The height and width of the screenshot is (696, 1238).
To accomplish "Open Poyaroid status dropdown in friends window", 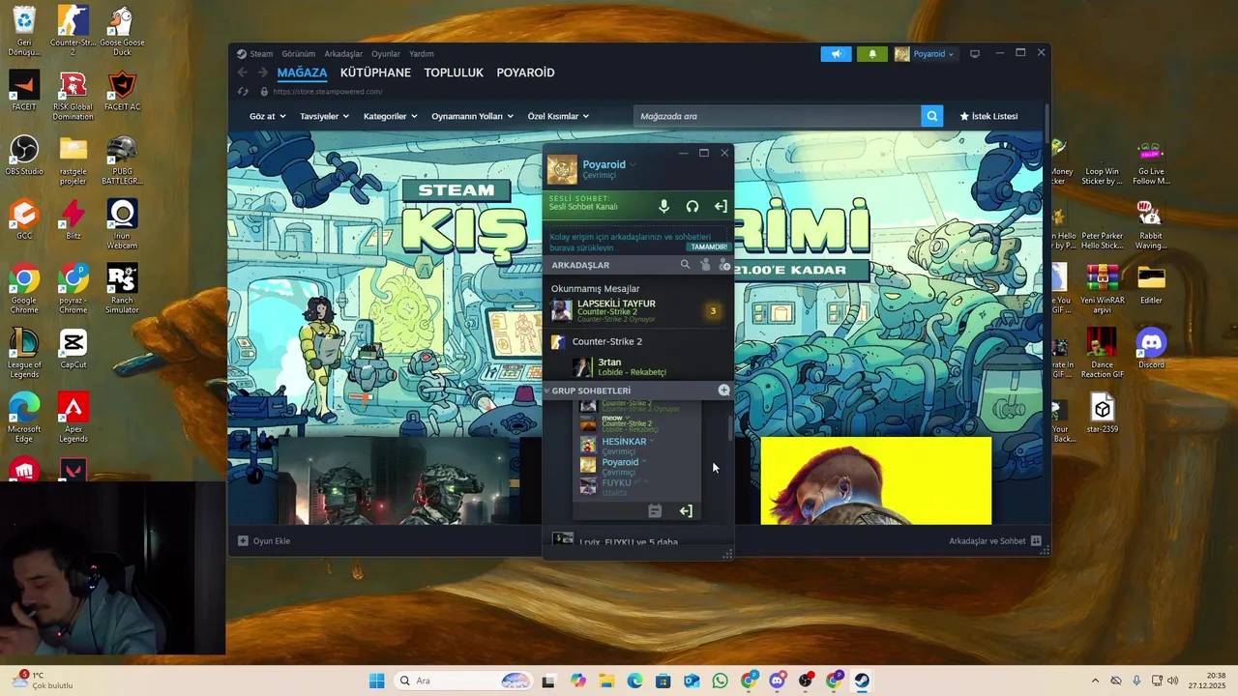I will [634, 165].
